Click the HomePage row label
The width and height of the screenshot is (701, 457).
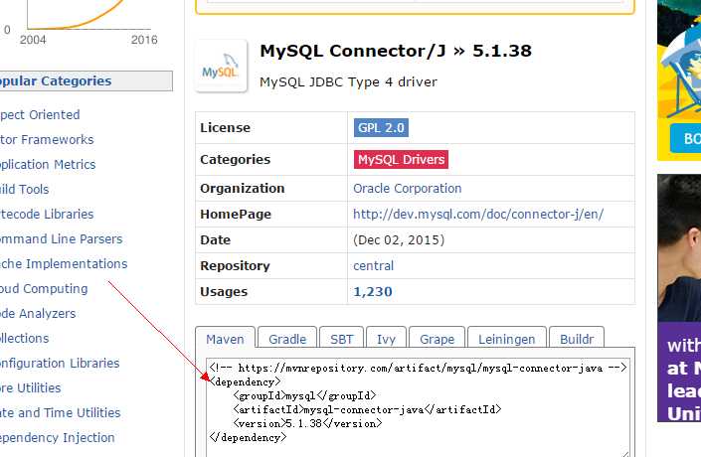coord(236,215)
